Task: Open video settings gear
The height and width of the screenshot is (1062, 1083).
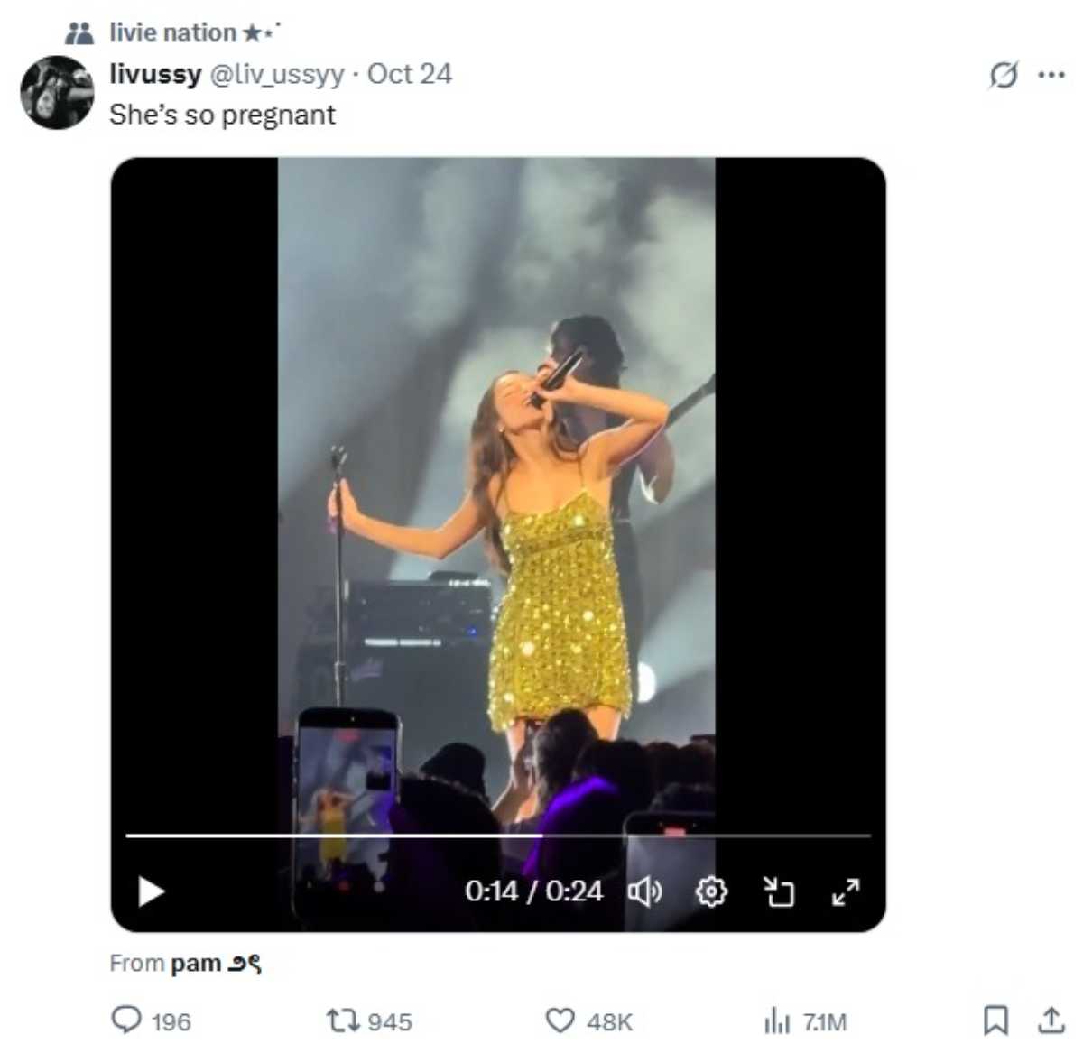Action: [x=711, y=891]
